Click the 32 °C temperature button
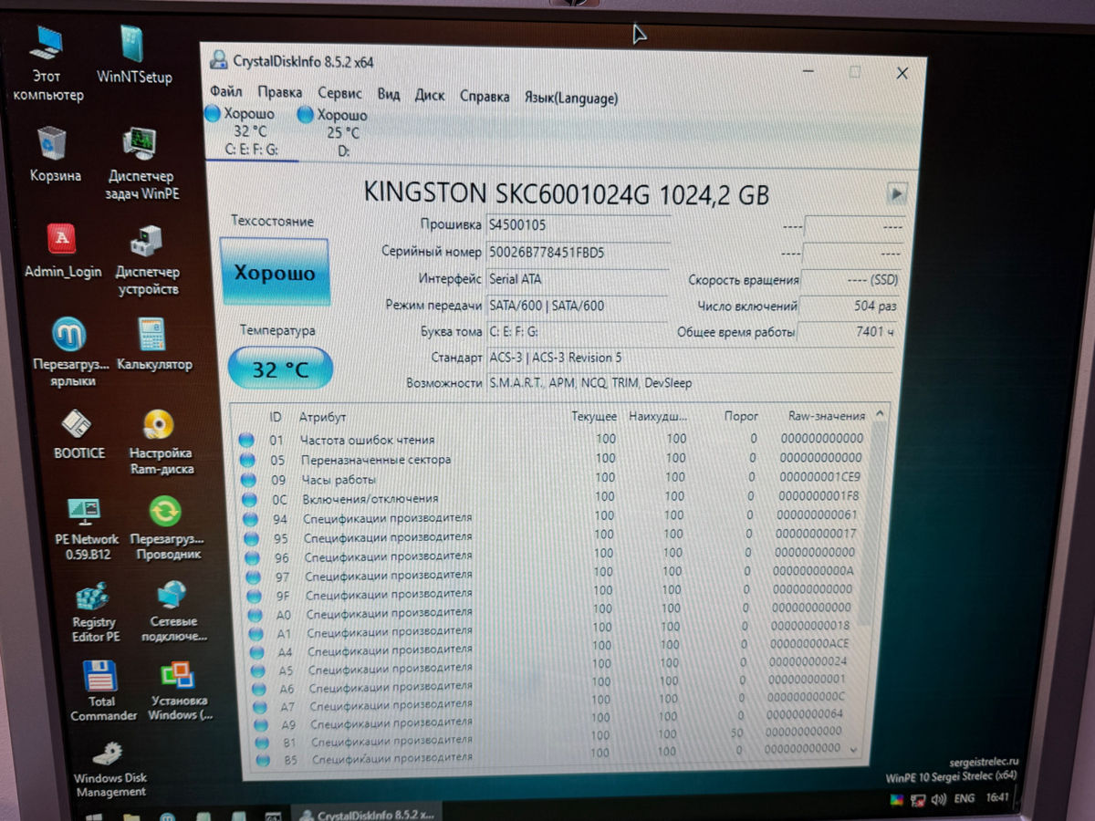1095x821 pixels. point(279,369)
